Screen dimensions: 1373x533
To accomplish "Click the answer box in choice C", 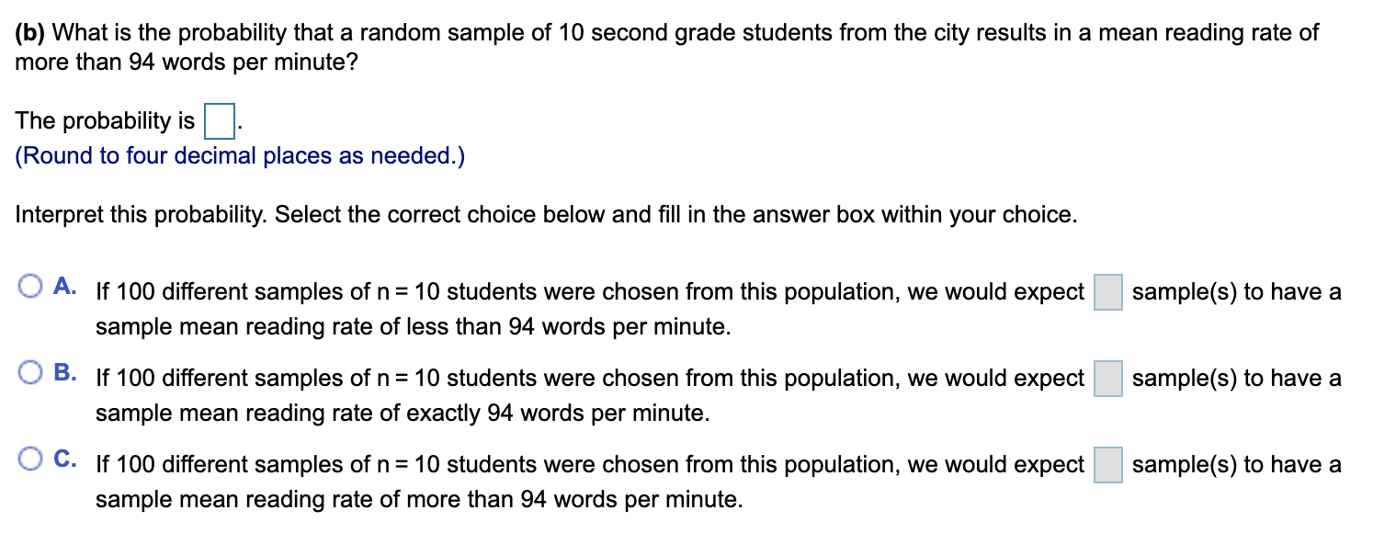I will click(1107, 464).
